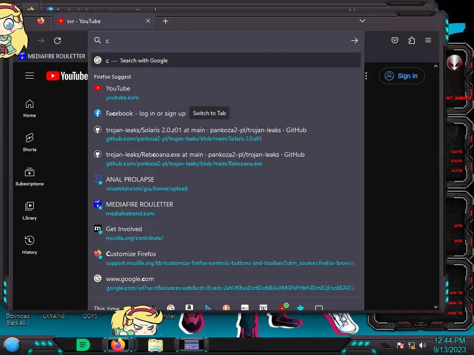
Task: Search this time with DuckDuckGo engine icon
Action: [x=226, y=307]
